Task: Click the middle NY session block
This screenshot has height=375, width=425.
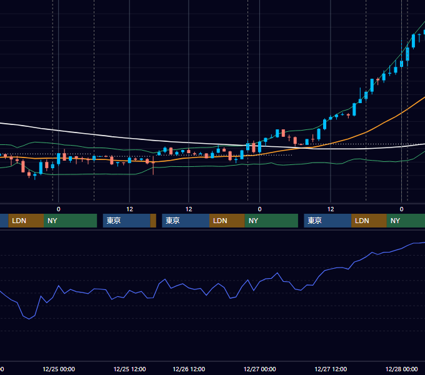Action: [x=271, y=221]
